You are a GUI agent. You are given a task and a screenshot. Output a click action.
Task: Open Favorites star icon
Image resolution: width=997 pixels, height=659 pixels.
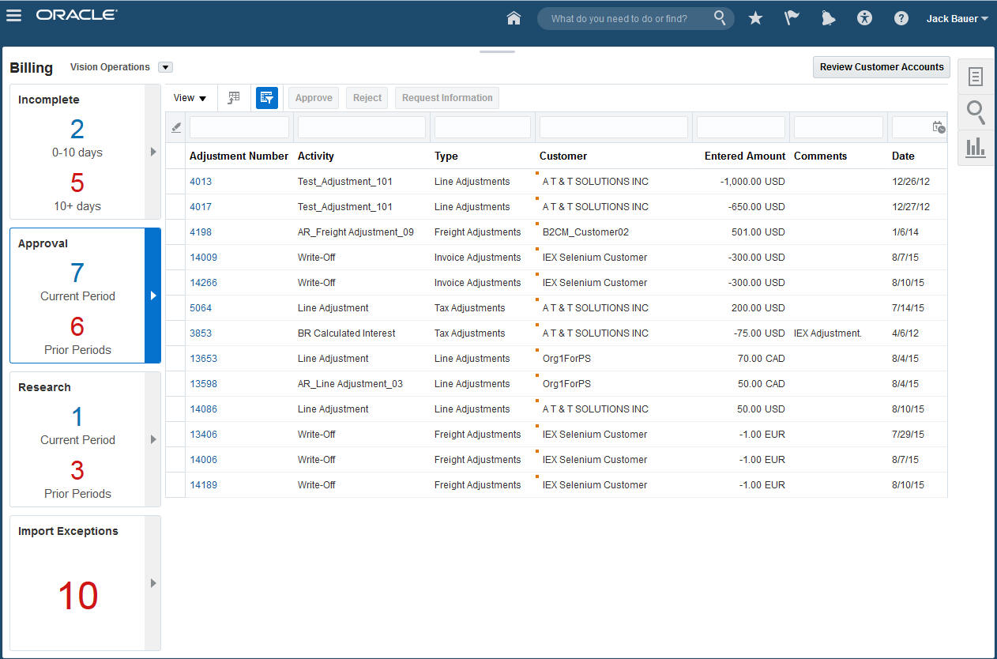coord(755,18)
